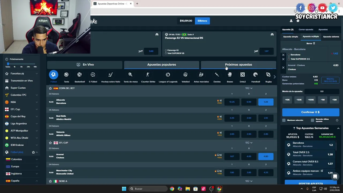Viewport: 343px width, 193px height.
Task: Select the Handball sport icon
Action: point(255,75)
